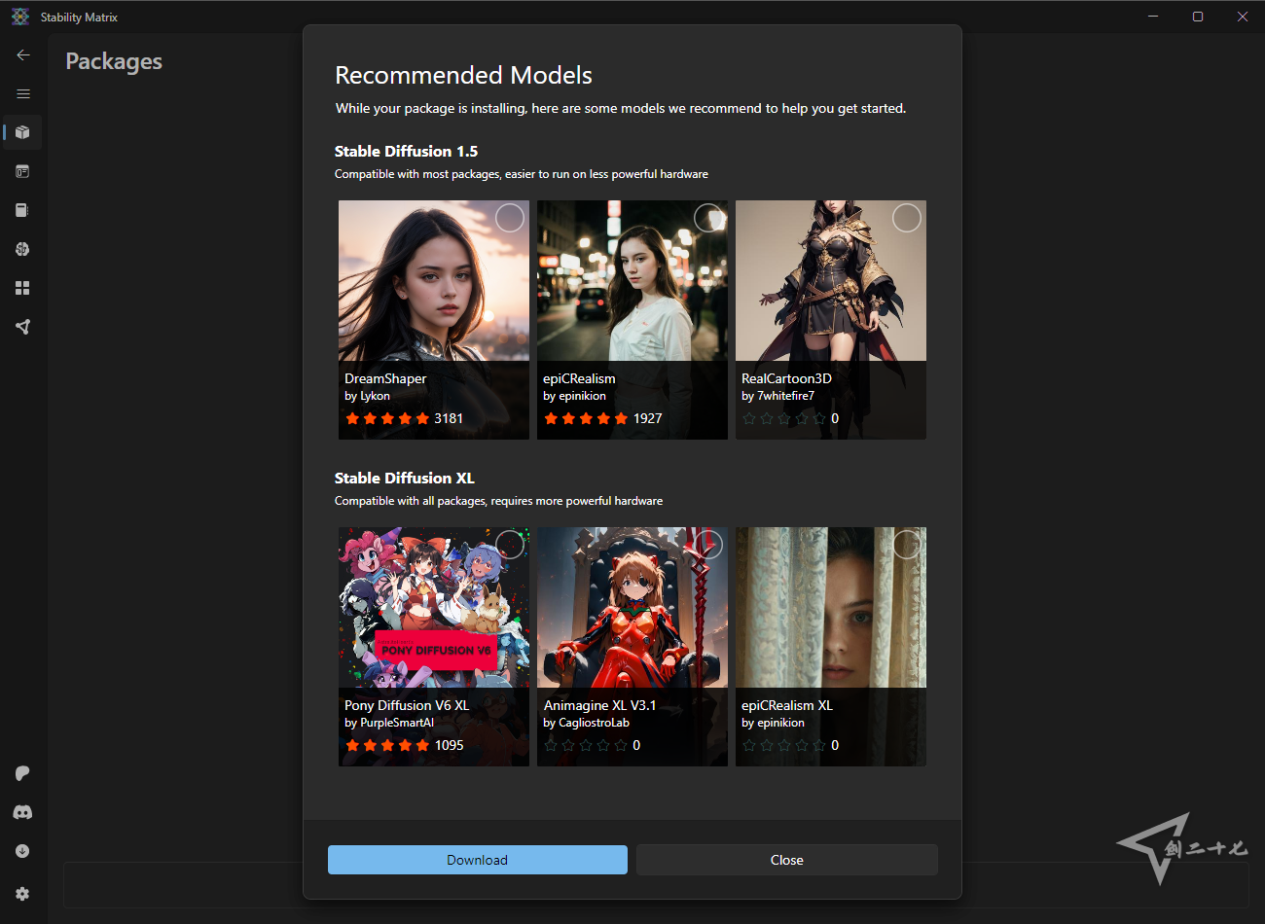The width and height of the screenshot is (1265, 924).
Task: Click the Close button in dialog
Action: (787, 860)
